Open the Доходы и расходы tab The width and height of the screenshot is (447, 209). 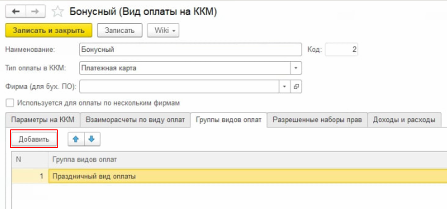tap(404, 120)
